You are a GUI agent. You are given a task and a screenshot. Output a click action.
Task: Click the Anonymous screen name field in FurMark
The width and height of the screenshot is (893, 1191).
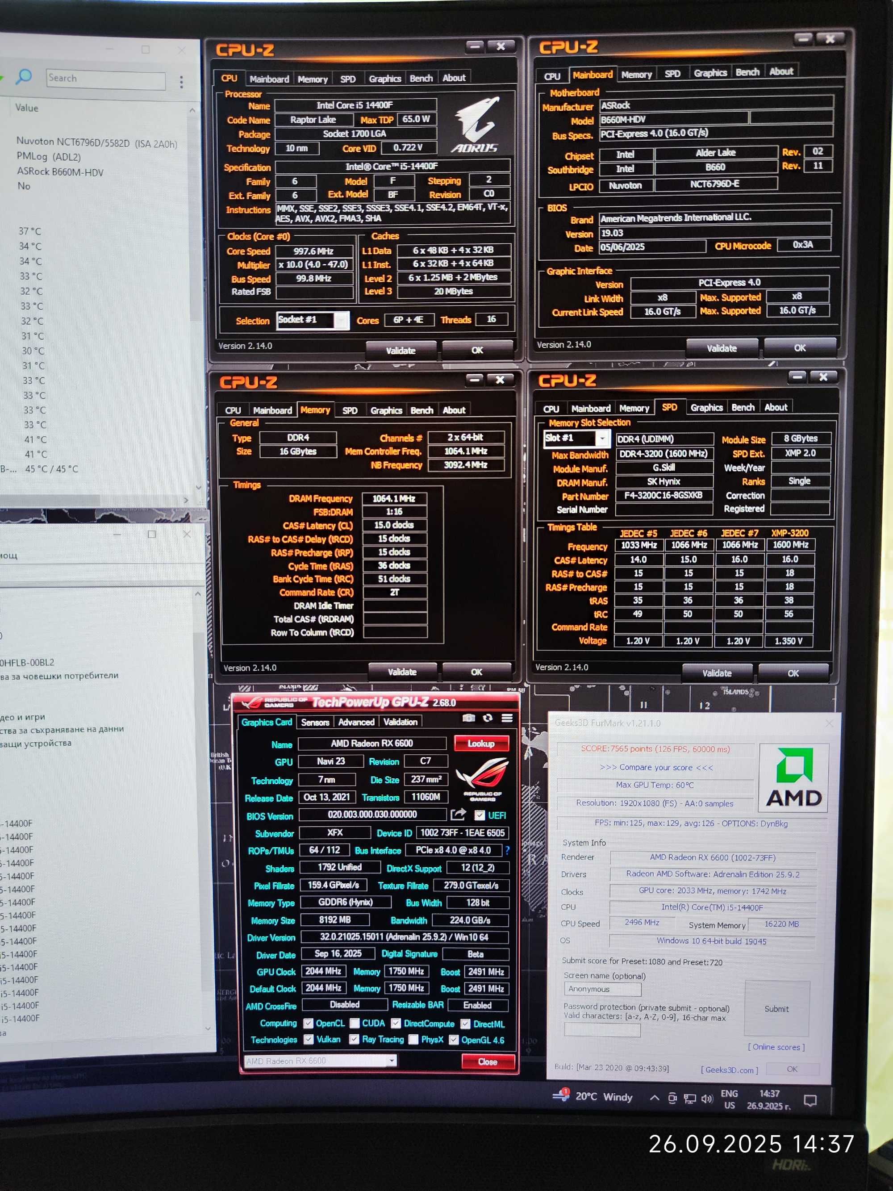click(602, 989)
